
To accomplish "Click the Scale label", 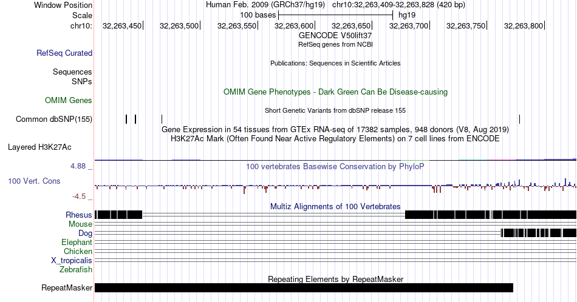I will pos(82,15).
